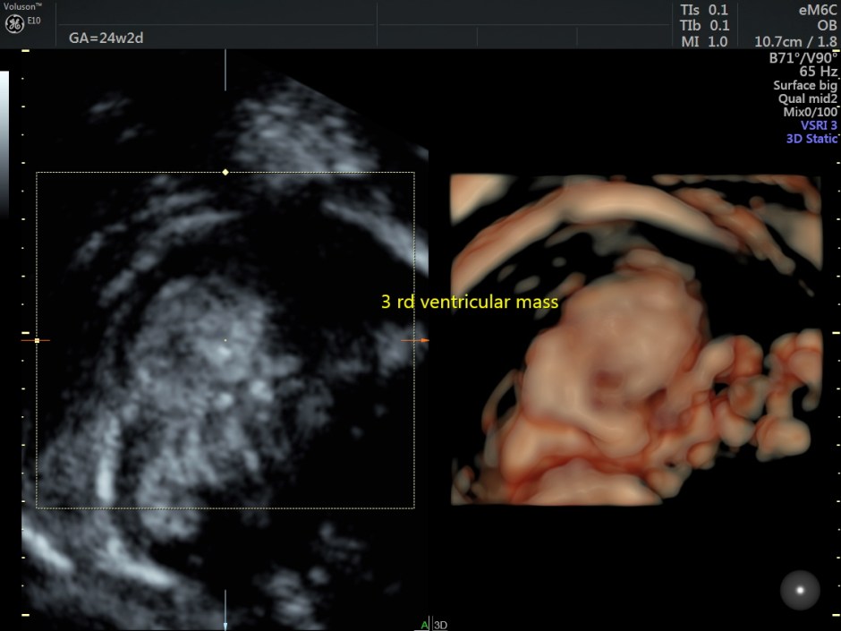Screen dimensions: 841x631
Task: Click the 3D render light source orb
Action: [x=799, y=590]
